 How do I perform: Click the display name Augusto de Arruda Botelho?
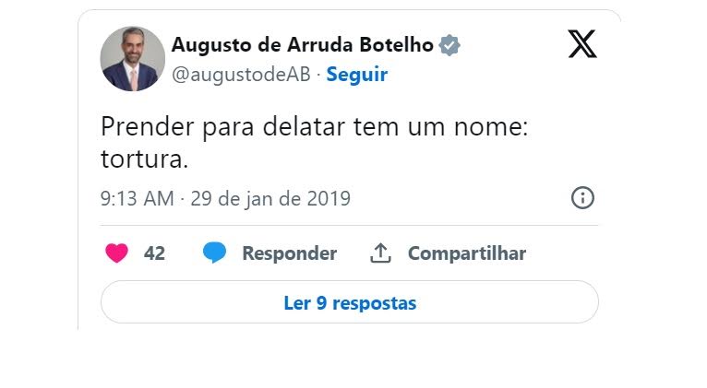(303, 45)
